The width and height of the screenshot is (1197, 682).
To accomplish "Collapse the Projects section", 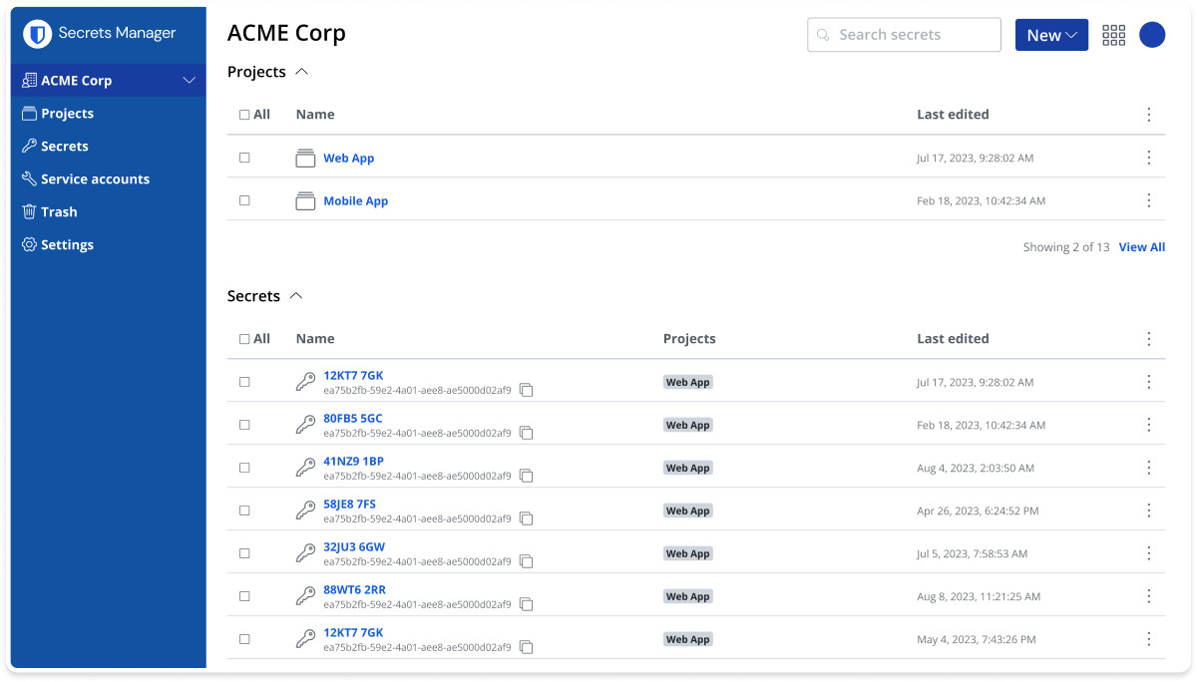I will click(302, 72).
